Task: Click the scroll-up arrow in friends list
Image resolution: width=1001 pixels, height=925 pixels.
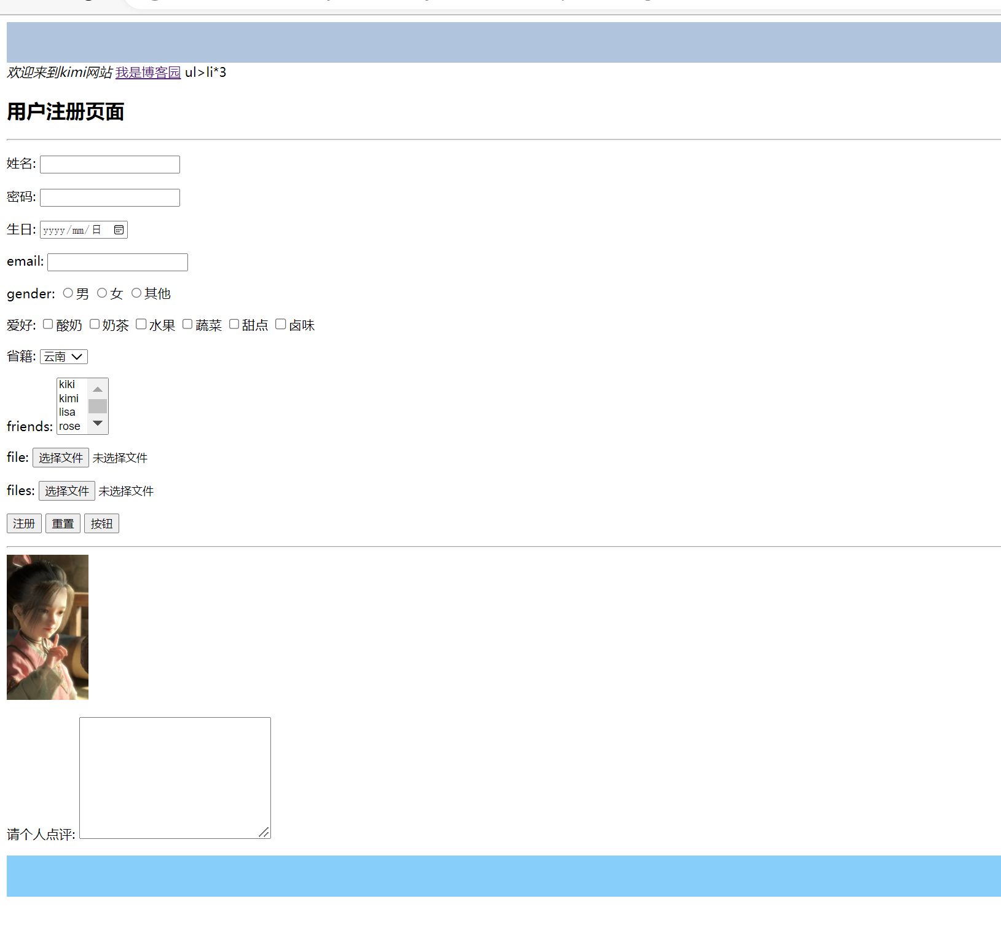Action: pyautogui.click(x=98, y=389)
